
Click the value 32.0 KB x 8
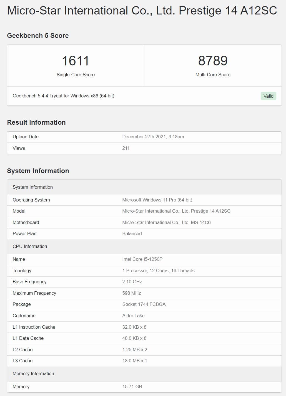pos(134,327)
